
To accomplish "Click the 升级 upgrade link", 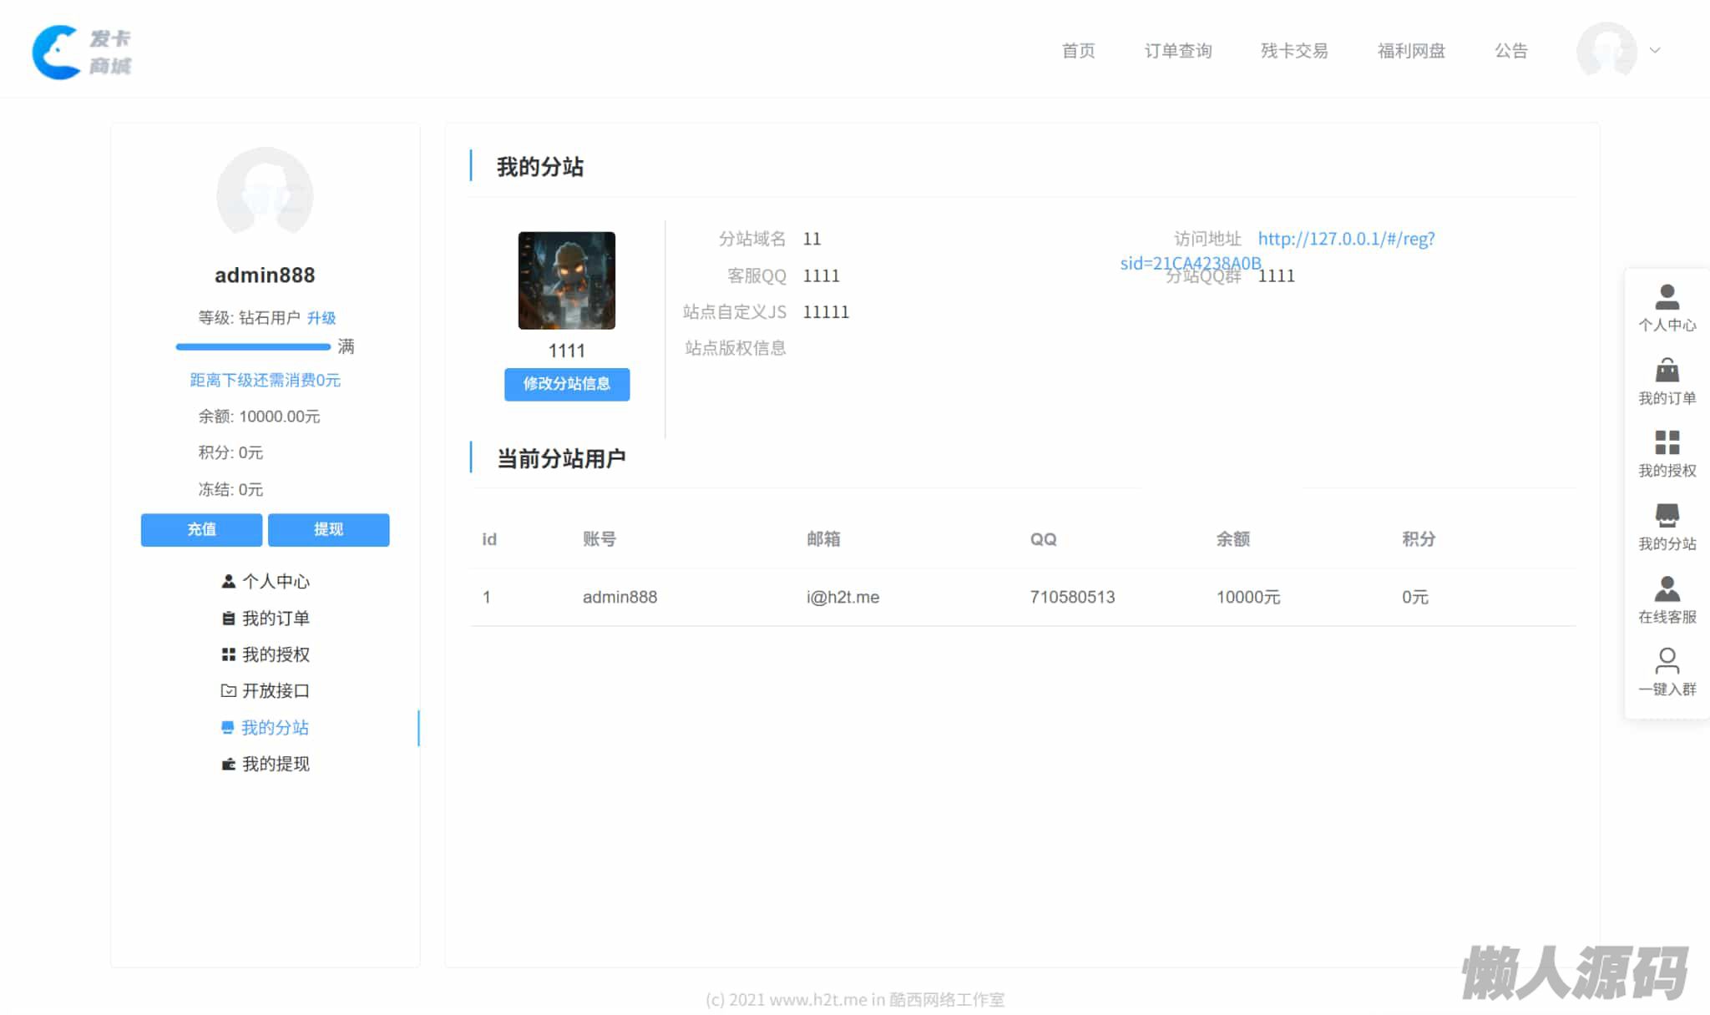I will [x=321, y=318].
